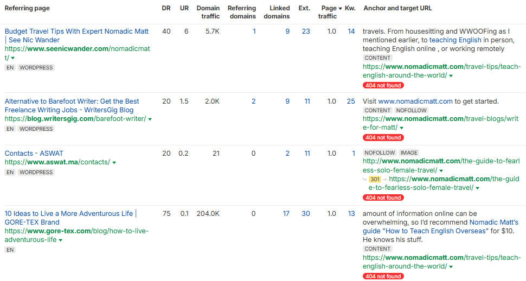This screenshot has height=281, width=526.
Task: Click EN tag under gore-tex URL
Action: pos(10,250)
